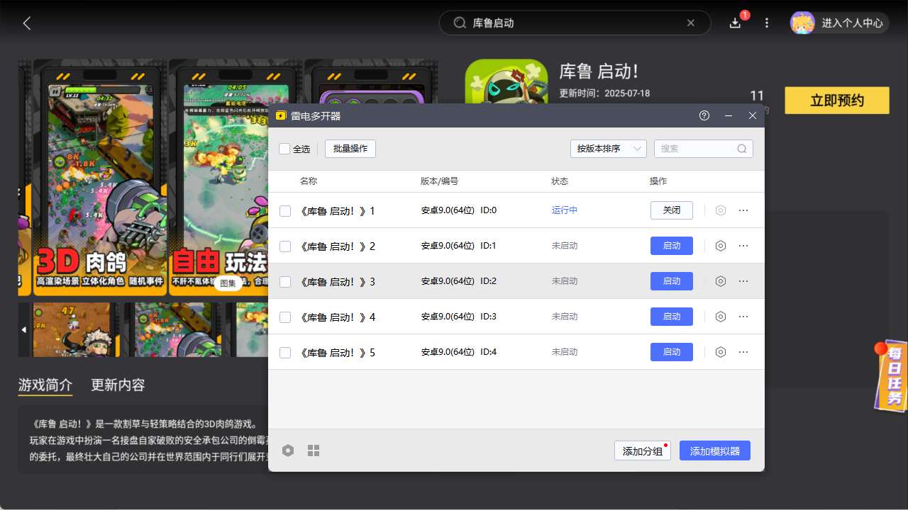
Task: Click the yellow 立即预约 button
Action: point(837,101)
